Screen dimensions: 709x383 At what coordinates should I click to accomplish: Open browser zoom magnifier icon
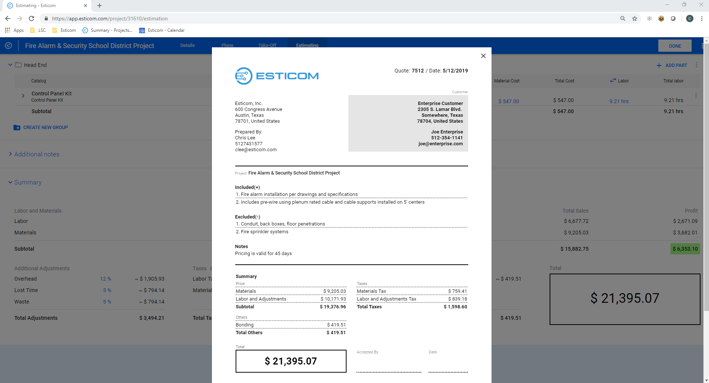(x=623, y=18)
